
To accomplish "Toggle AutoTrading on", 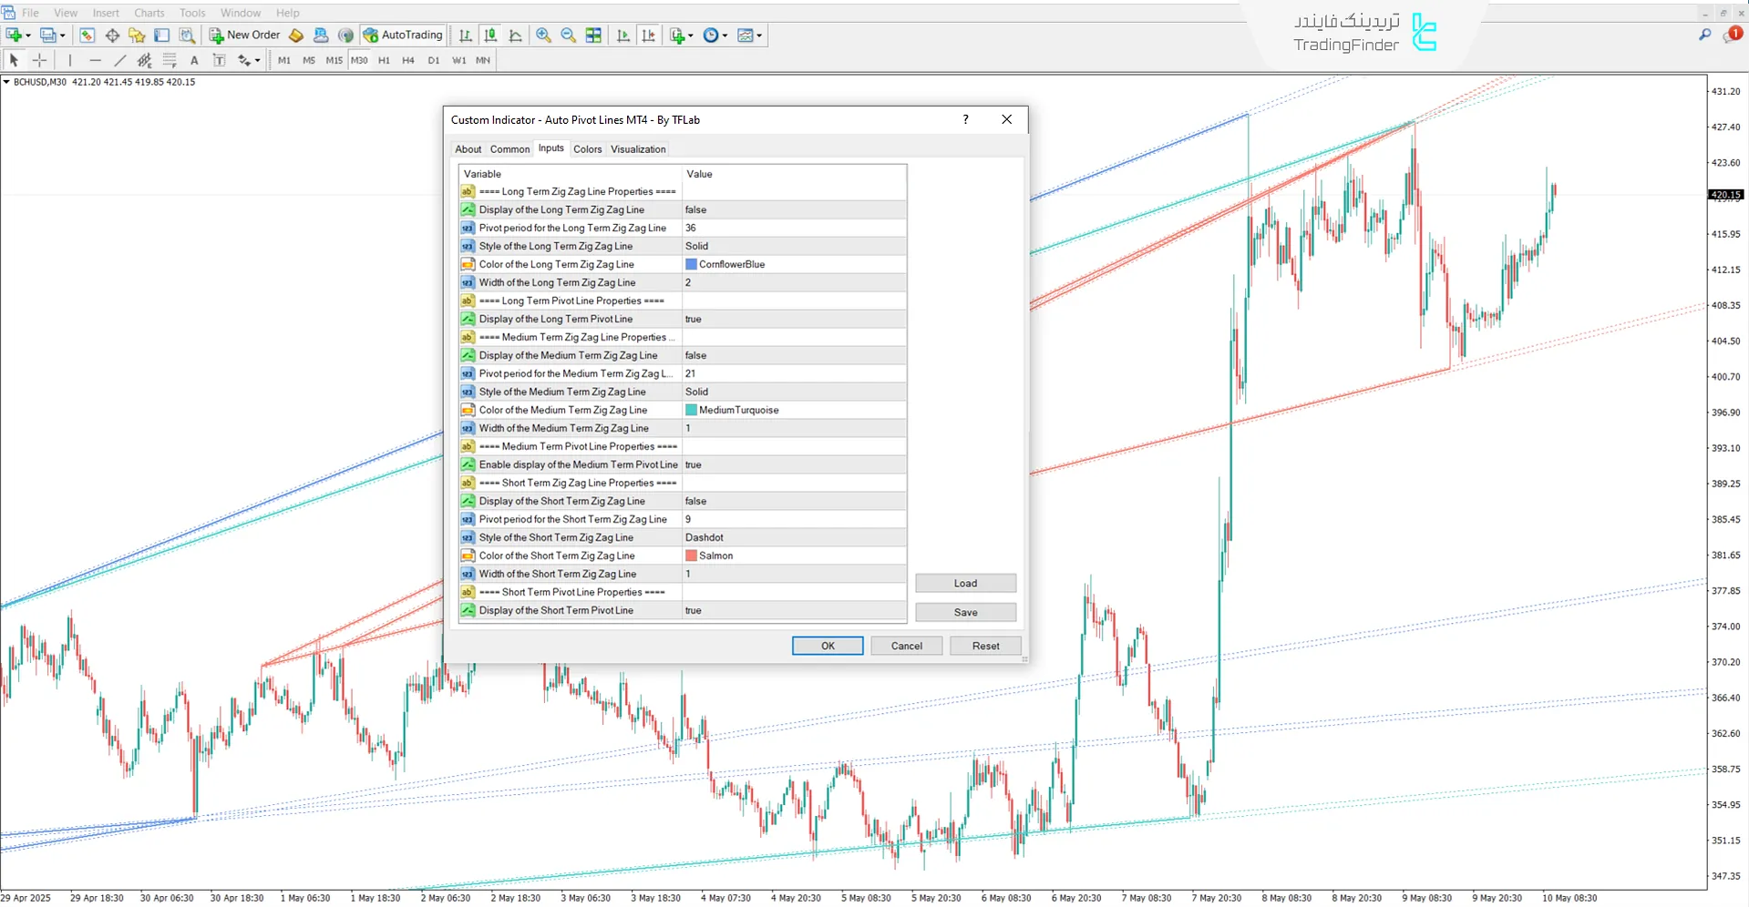I will click(402, 35).
